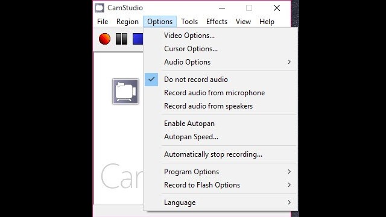Open the View menu
386x217 pixels.
point(243,22)
